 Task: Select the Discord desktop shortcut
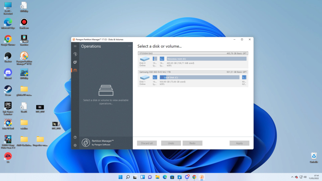tap(8, 74)
